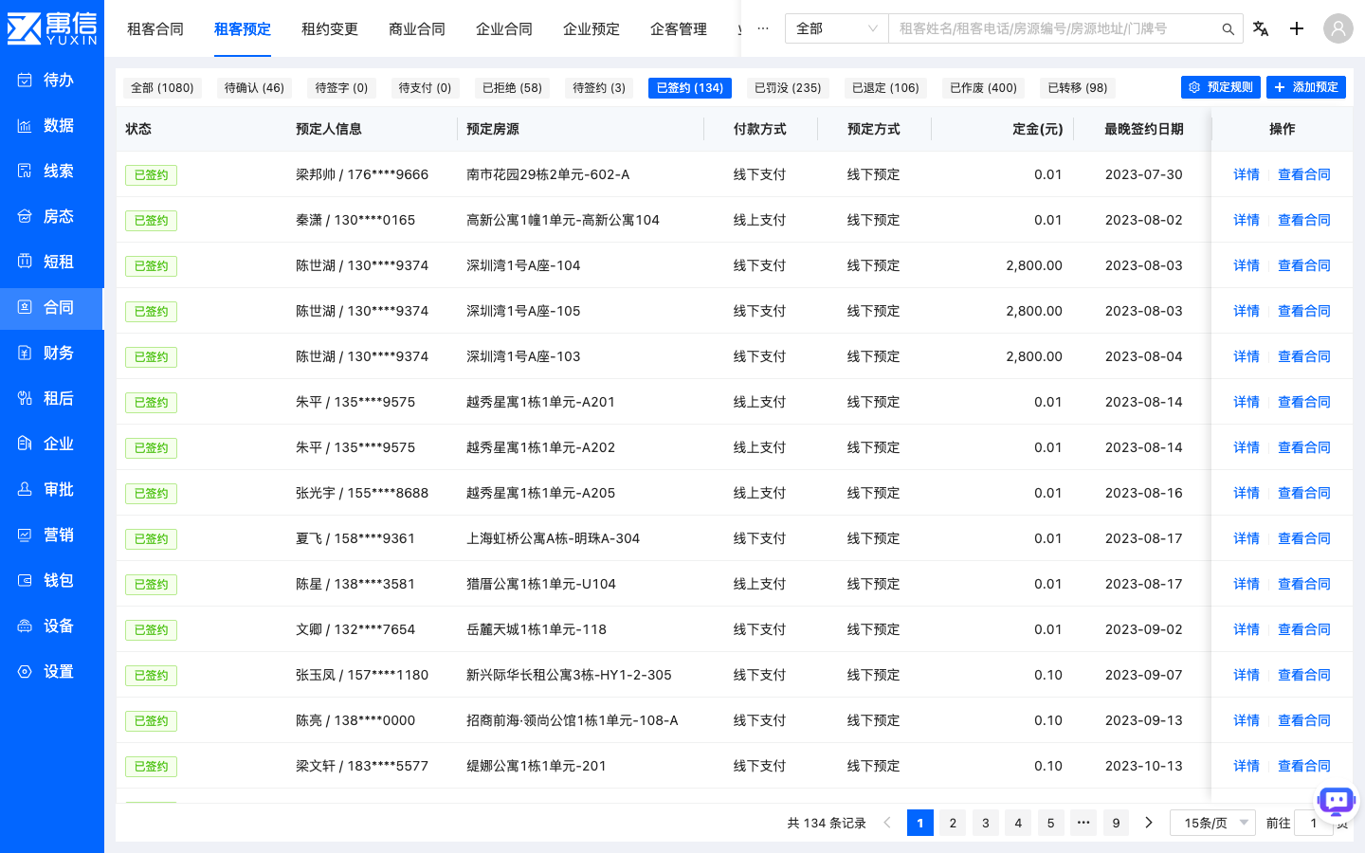The width and height of the screenshot is (1365, 853).
Task: Open 查看合同 for 夏飞 reservation
Action: click(1304, 538)
